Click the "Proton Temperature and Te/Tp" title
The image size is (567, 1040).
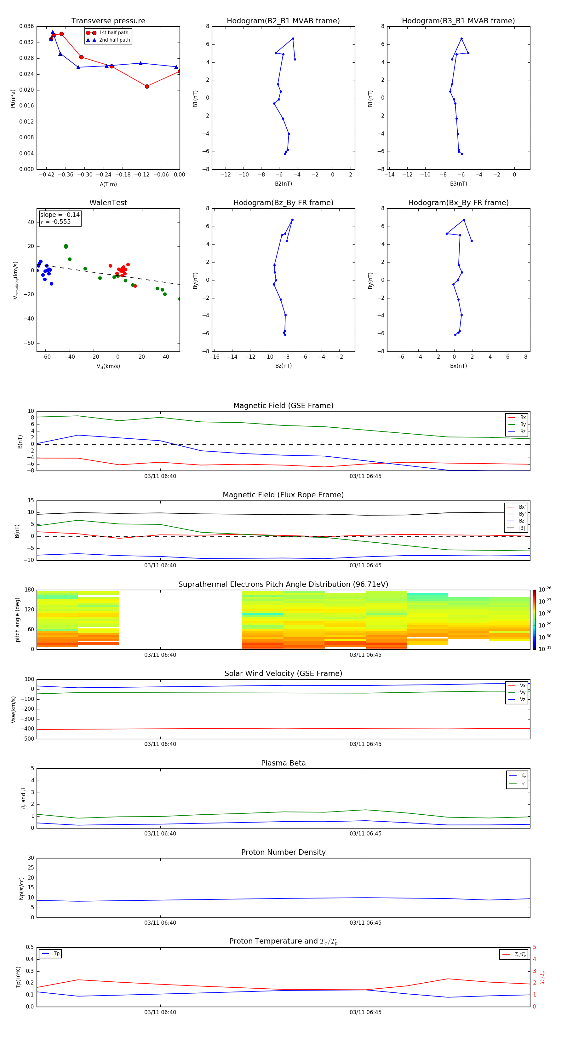pyautogui.click(x=283, y=941)
